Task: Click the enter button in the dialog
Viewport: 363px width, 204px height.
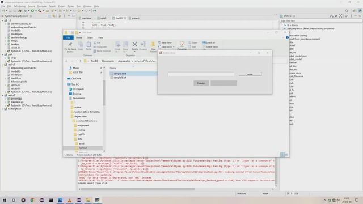Action: pos(250,74)
